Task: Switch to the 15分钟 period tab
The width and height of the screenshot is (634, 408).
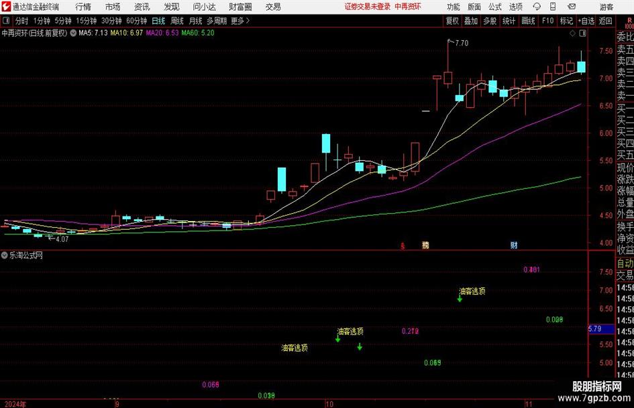Action: tap(86, 21)
